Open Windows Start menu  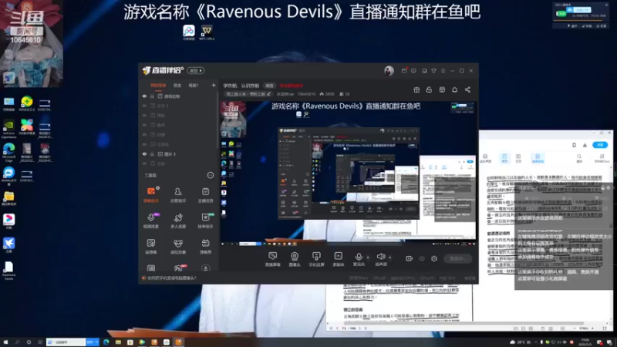click(x=5, y=342)
